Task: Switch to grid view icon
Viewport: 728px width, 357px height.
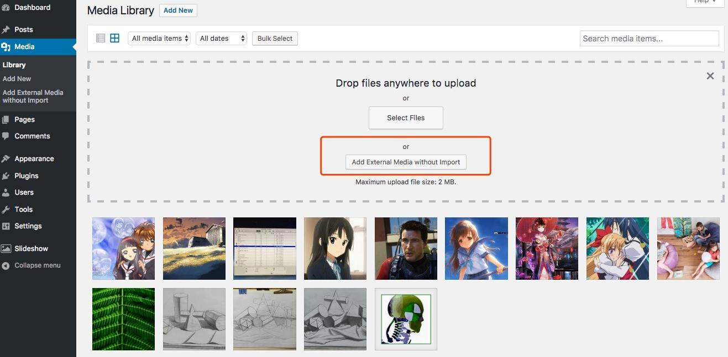Action: point(114,38)
